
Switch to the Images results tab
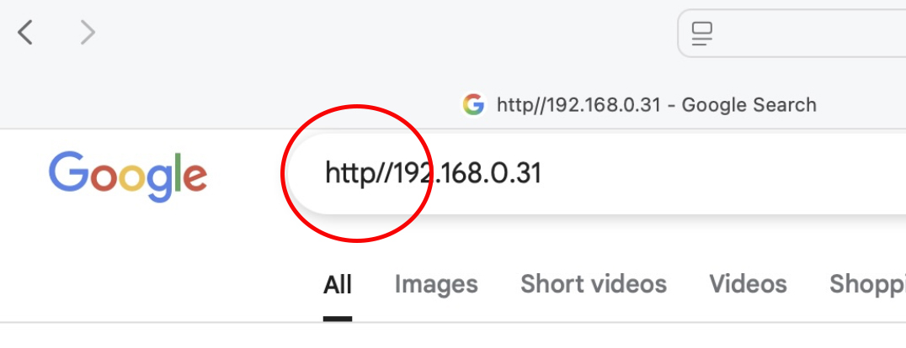436,284
